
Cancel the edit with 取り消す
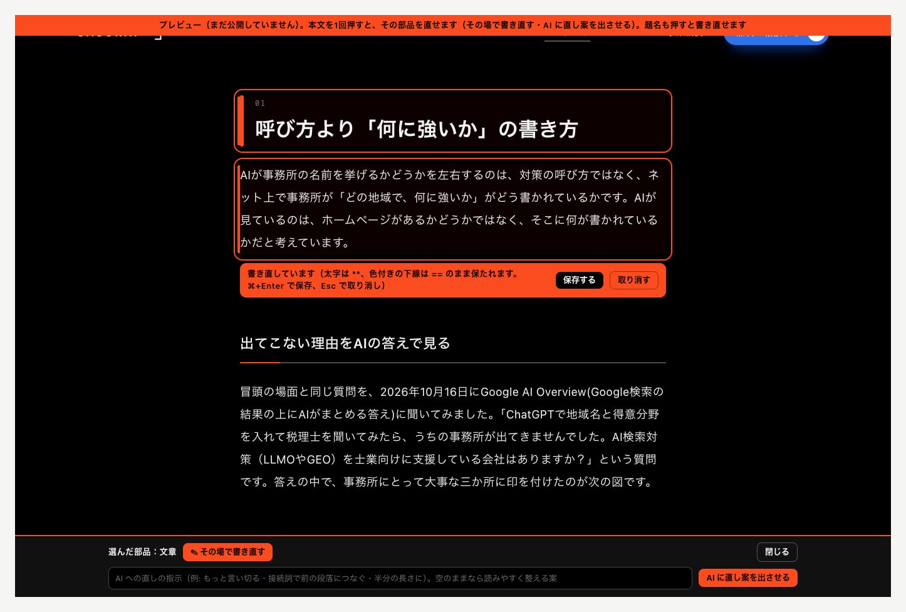coord(633,280)
